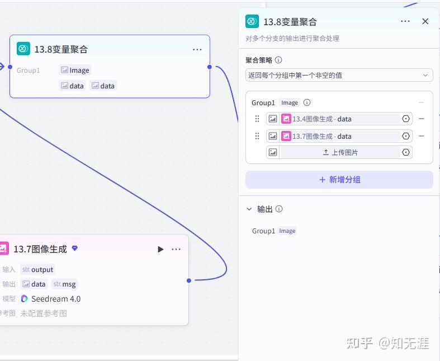Click 未配置参考图 reference image text
This screenshot has width=440, height=361.
pyautogui.click(x=44, y=313)
